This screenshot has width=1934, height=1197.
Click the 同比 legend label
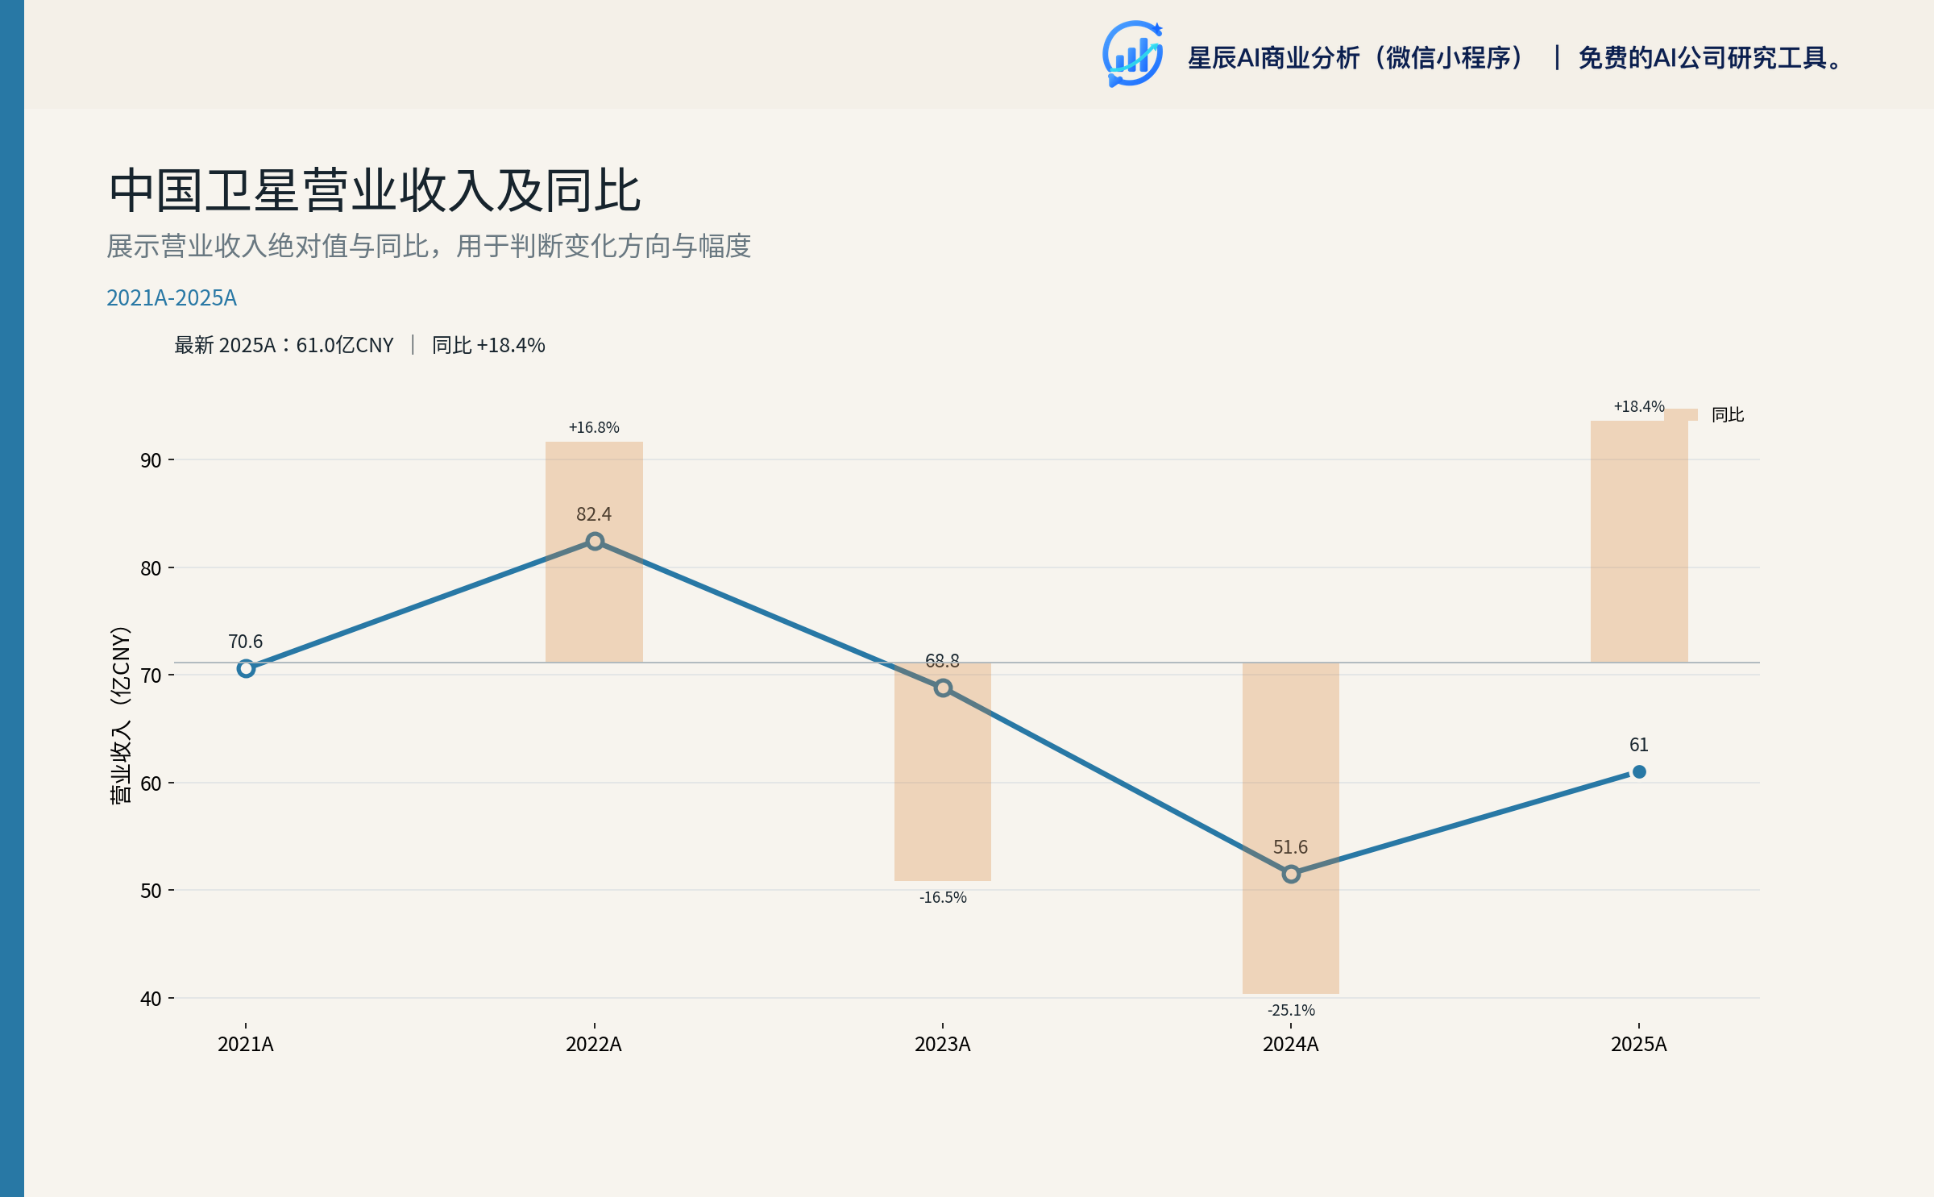pos(1728,414)
